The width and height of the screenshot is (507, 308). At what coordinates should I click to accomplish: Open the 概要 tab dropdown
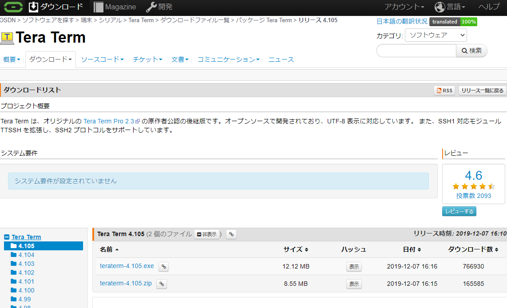12,59
